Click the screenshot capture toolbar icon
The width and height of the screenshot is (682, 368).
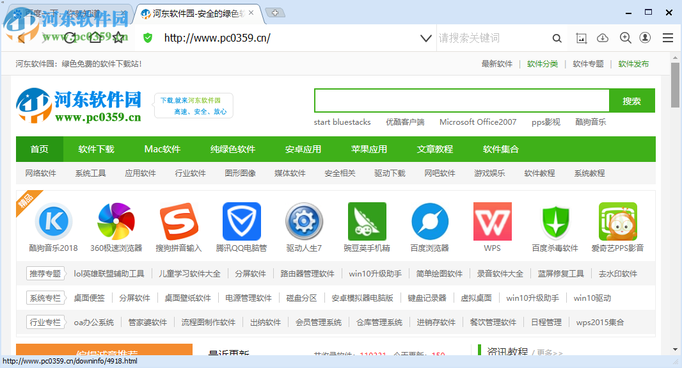(581, 38)
